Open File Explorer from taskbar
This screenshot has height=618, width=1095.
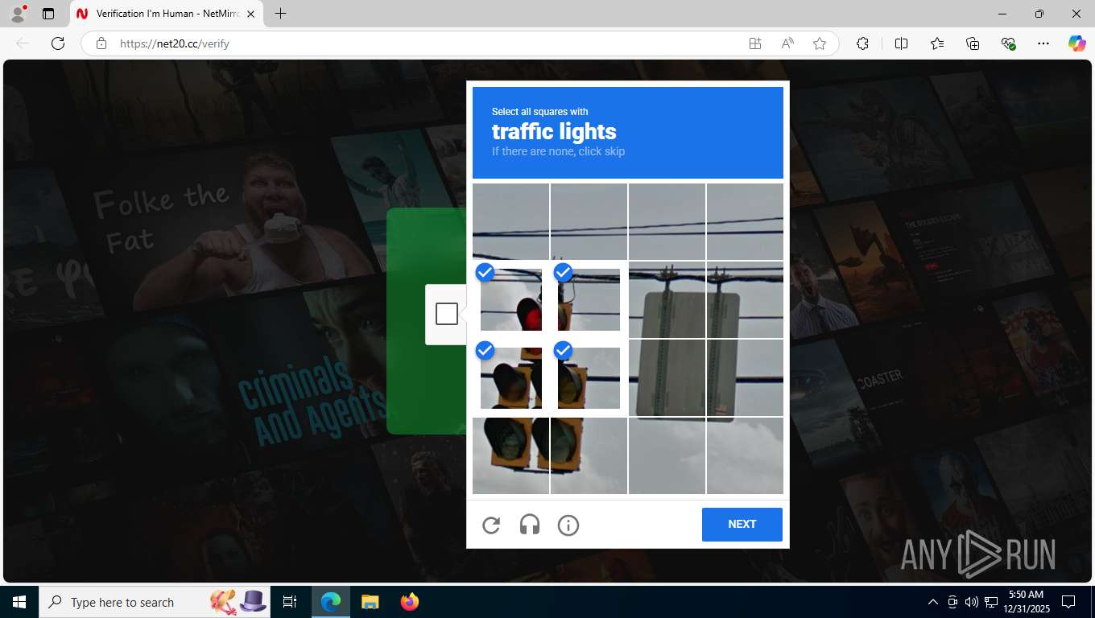point(370,602)
